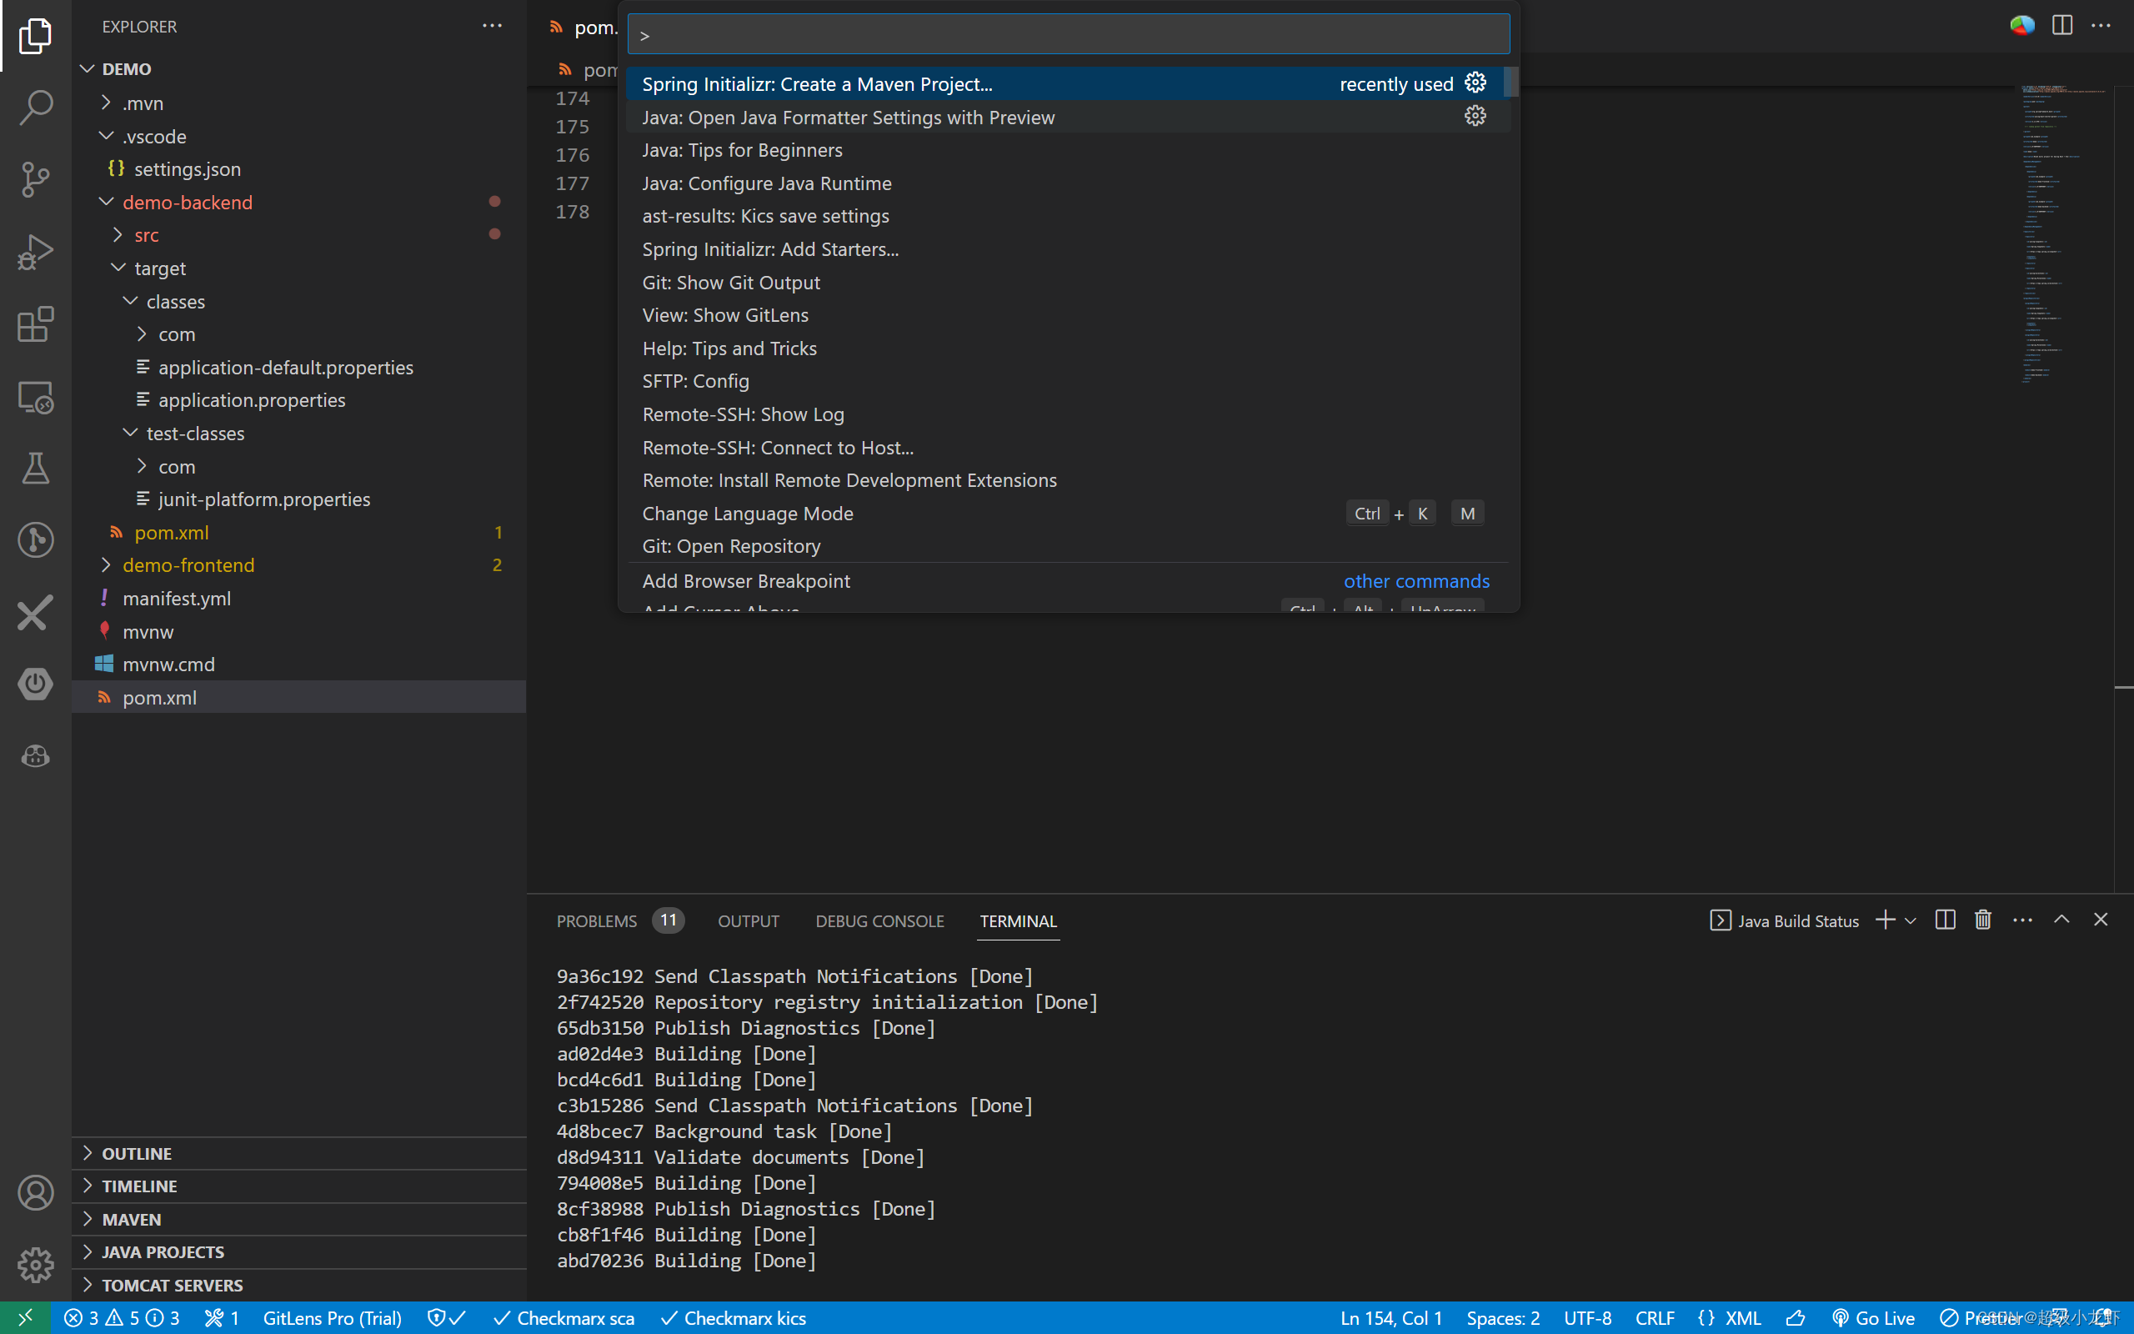The image size is (2134, 1334).
Task: Click Spaces: 2 indentation setting
Action: [x=1503, y=1318]
